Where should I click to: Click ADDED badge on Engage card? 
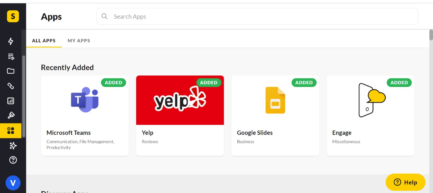click(x=399, y=83)
